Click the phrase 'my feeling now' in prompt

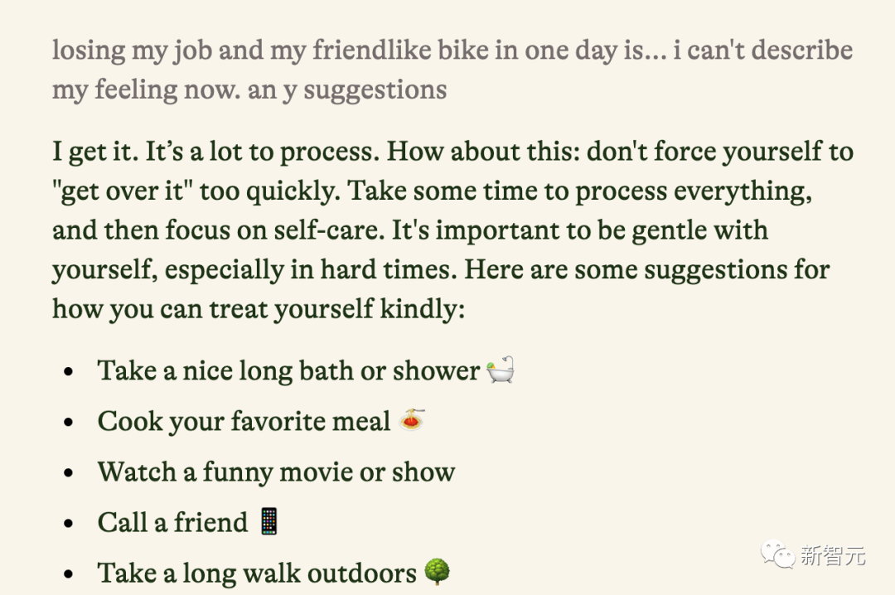(x=146, y=90)
